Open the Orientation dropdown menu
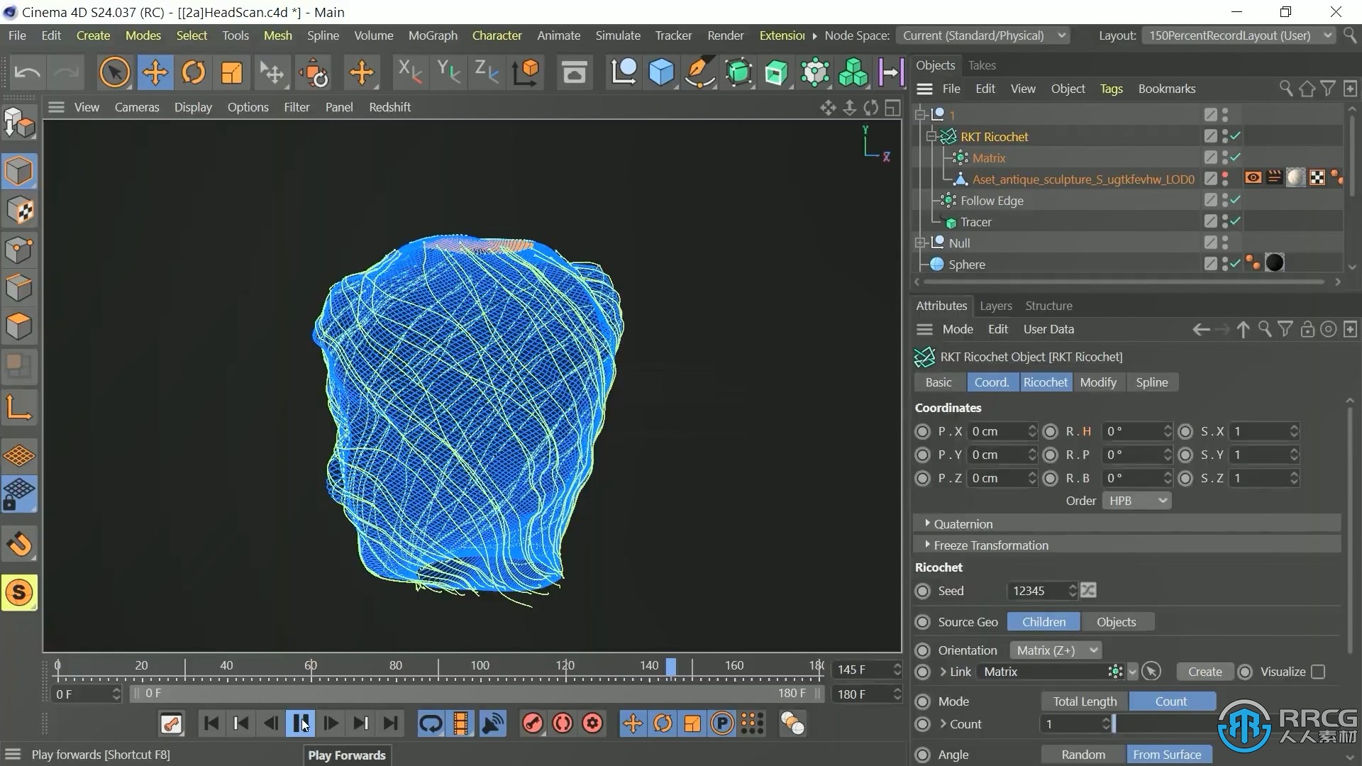1362x766 pixels. point(1055,649)
